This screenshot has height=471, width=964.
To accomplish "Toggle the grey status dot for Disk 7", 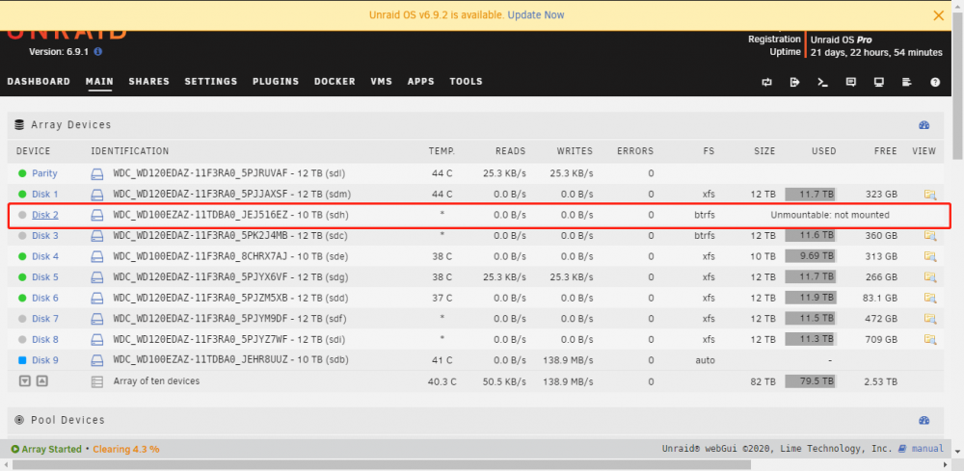I will (23, 319).
